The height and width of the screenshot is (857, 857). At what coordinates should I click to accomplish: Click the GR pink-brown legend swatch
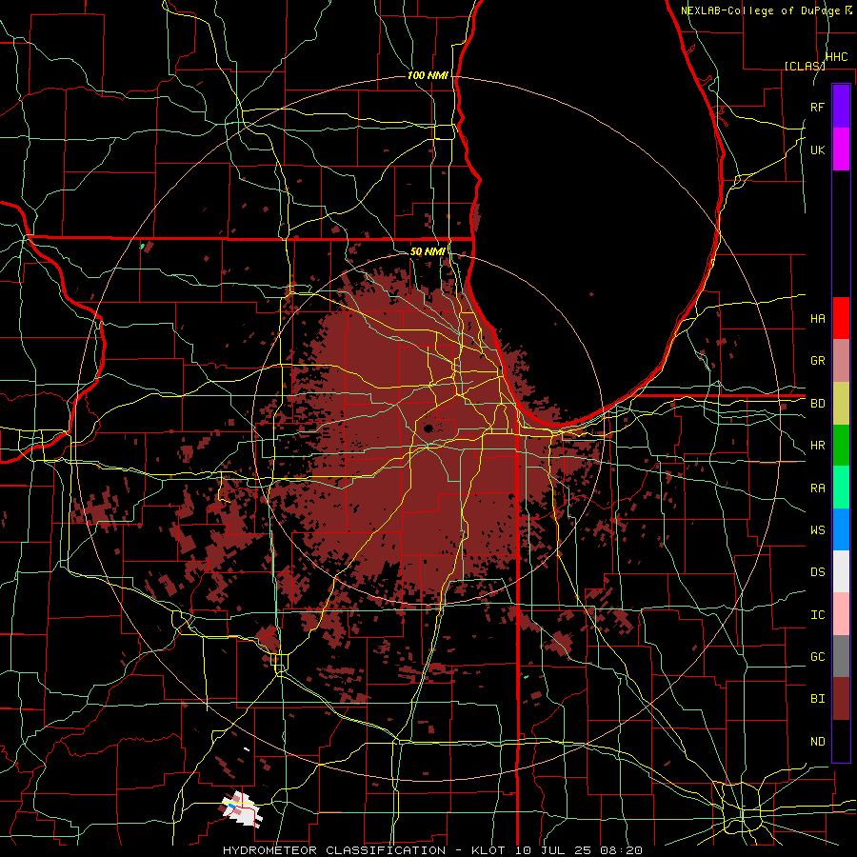[841, 361]
